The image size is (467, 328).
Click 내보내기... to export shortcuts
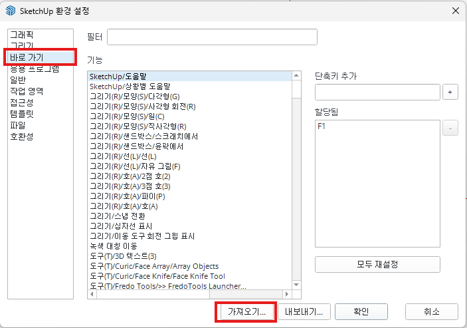(x=304, y=311)
